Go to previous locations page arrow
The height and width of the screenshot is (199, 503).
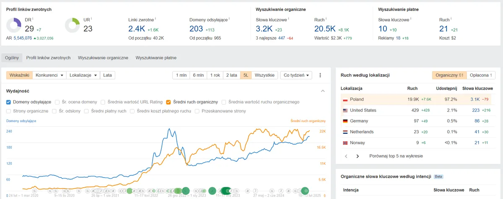[x=346, y=156]
